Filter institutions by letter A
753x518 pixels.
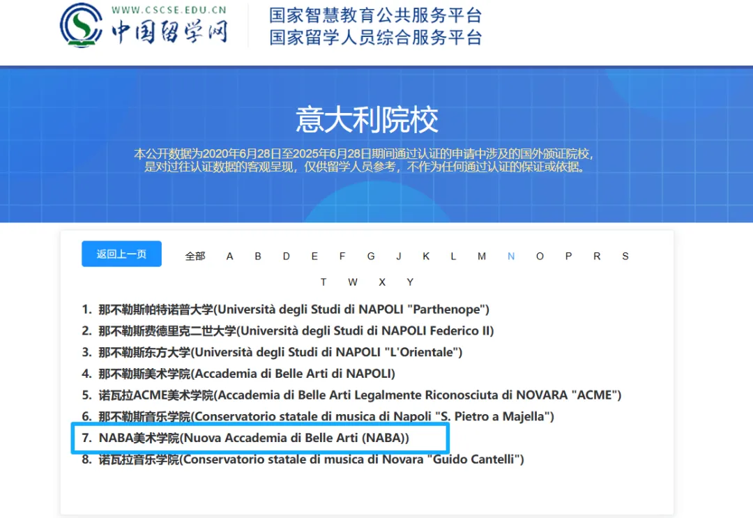(x=229, y=257)
